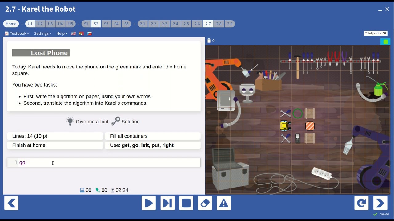394x221 pixels.
Task: Go to next level with right arrow
Action: point(380,203)
